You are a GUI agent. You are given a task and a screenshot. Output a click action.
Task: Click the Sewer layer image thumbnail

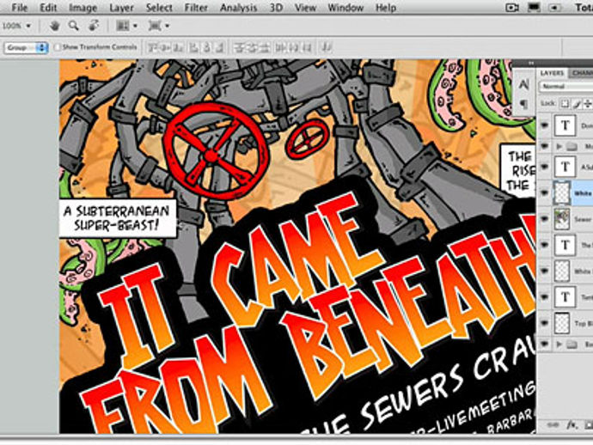pyautogui.click(x=562, y=219)
